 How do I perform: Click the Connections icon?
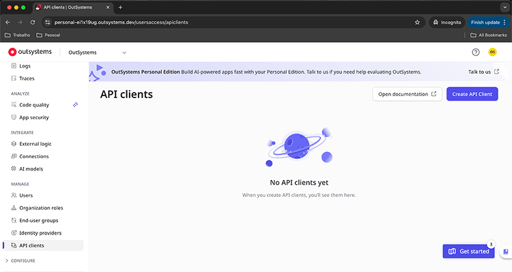click(14, 156)
